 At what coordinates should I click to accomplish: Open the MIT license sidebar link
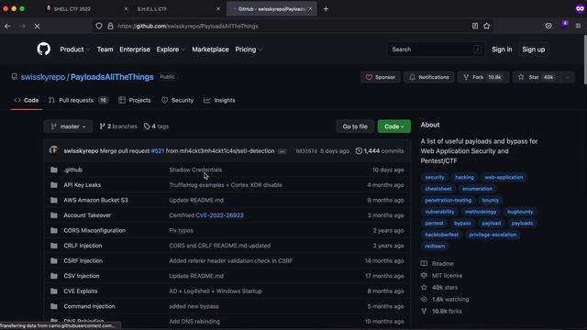(x=442, y=275)
